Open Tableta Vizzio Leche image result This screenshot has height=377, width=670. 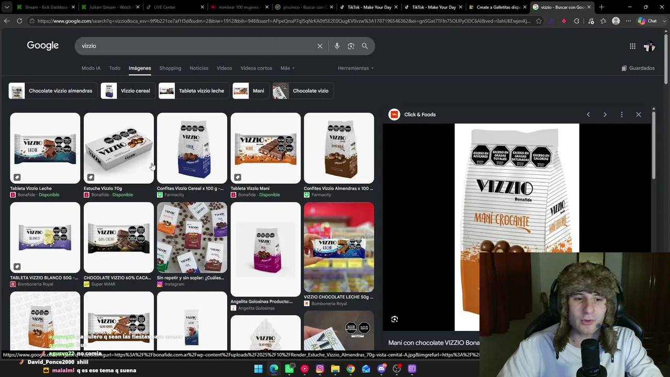[x=45, y=148]
